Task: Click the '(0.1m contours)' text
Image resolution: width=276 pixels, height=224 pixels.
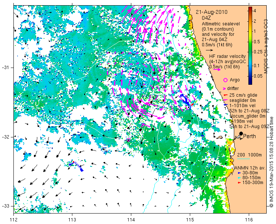Action: (x=218, y=29)
